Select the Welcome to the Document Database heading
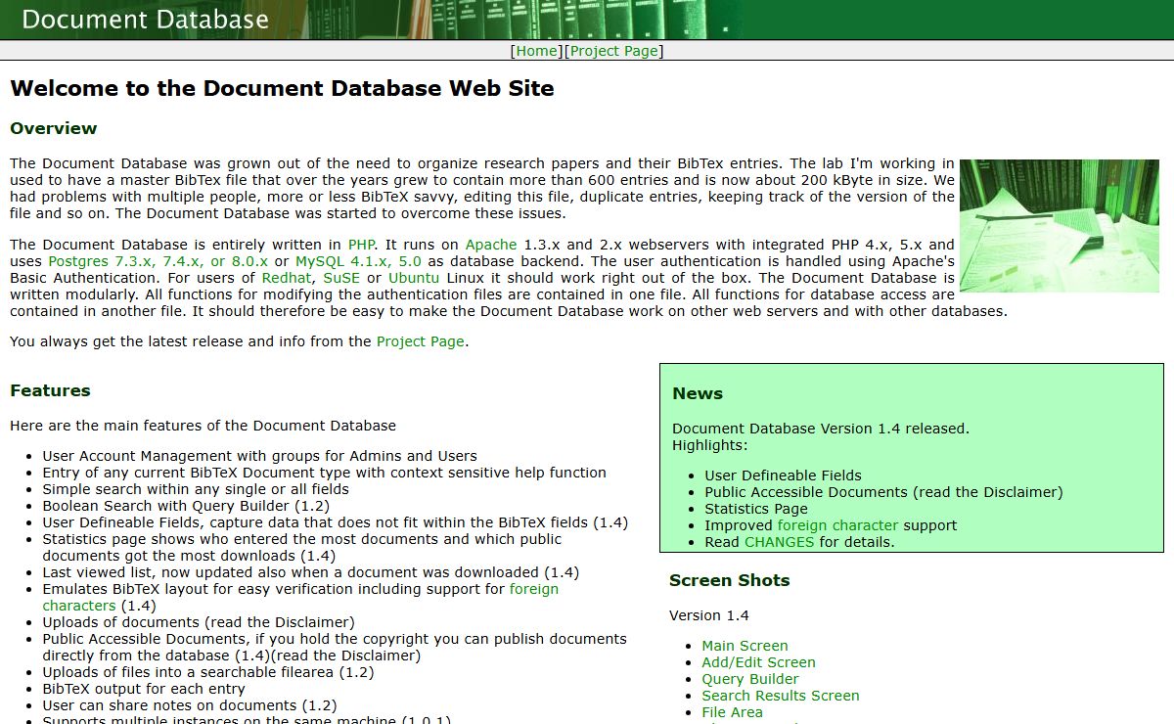The image size is (1174, 724). 282,88
